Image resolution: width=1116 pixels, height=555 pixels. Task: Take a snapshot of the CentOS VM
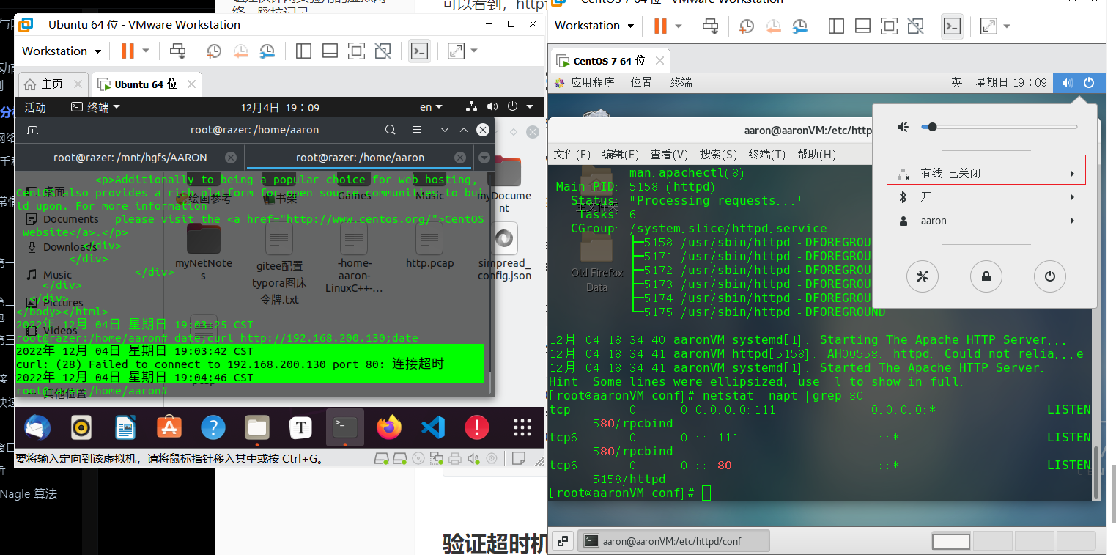pyautogui.click(x=747, y=26)
